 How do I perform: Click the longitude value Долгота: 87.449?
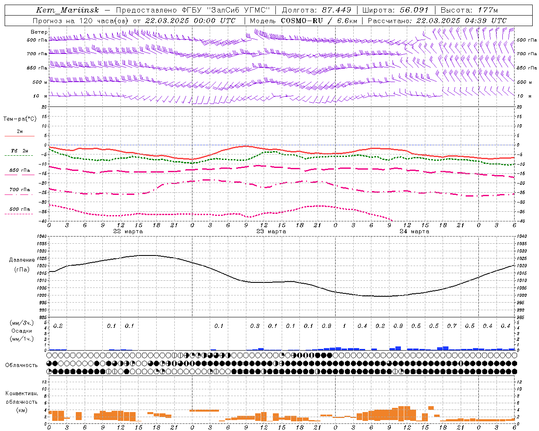tap(316, 10)
